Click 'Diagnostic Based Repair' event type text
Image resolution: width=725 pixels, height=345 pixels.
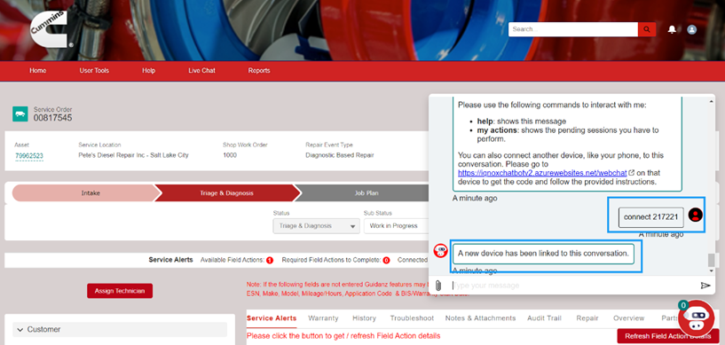pyautogui.click(x=339, y=155)
